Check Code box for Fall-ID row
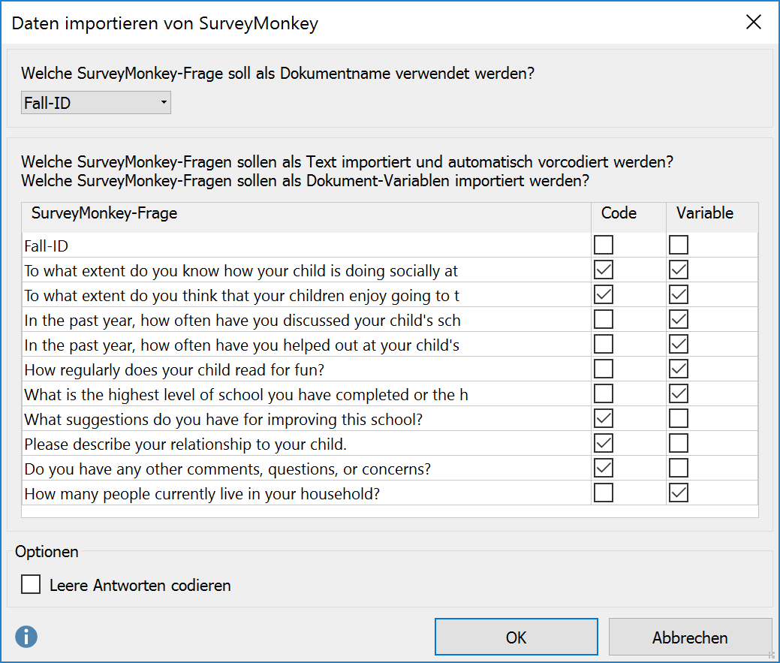Viewport: 780px width, 663px height. point(604,246)
